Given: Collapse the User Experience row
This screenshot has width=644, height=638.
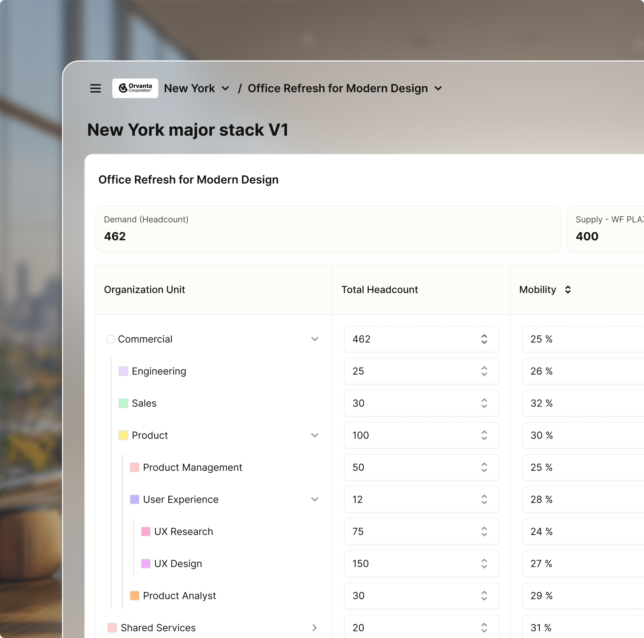Looking at the screenshot, I should 315,500.
